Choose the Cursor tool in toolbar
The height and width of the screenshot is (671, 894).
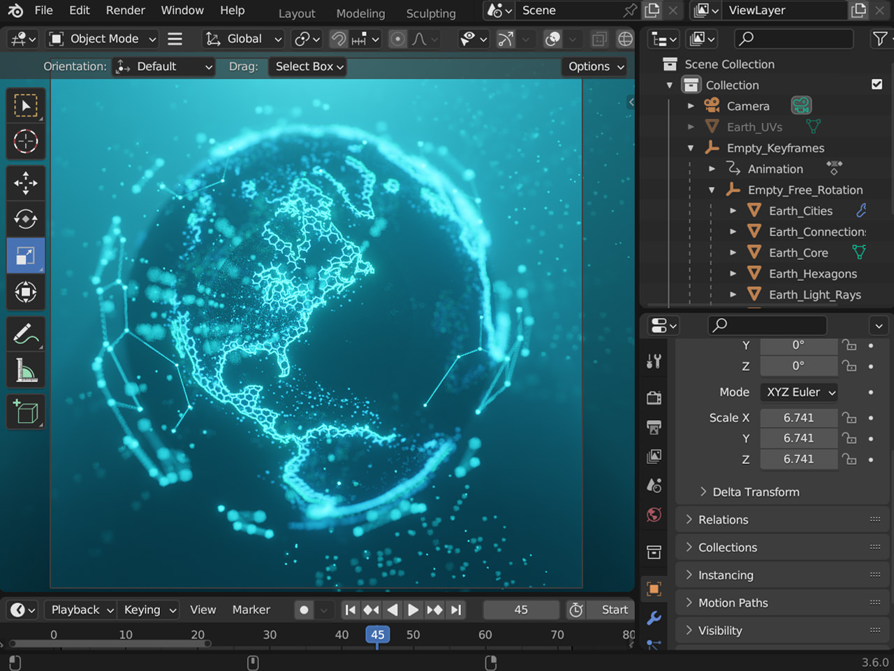(x=26, y=141)
